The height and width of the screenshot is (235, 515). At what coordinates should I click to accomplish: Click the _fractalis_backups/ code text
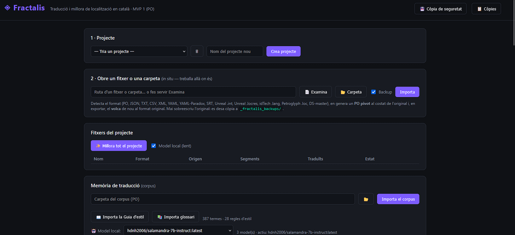tap(261, 109)
